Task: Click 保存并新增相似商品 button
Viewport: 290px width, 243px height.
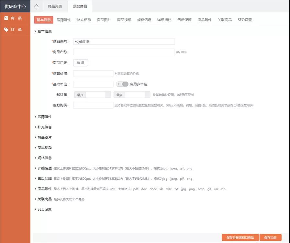Action: [x=240, y=238]
